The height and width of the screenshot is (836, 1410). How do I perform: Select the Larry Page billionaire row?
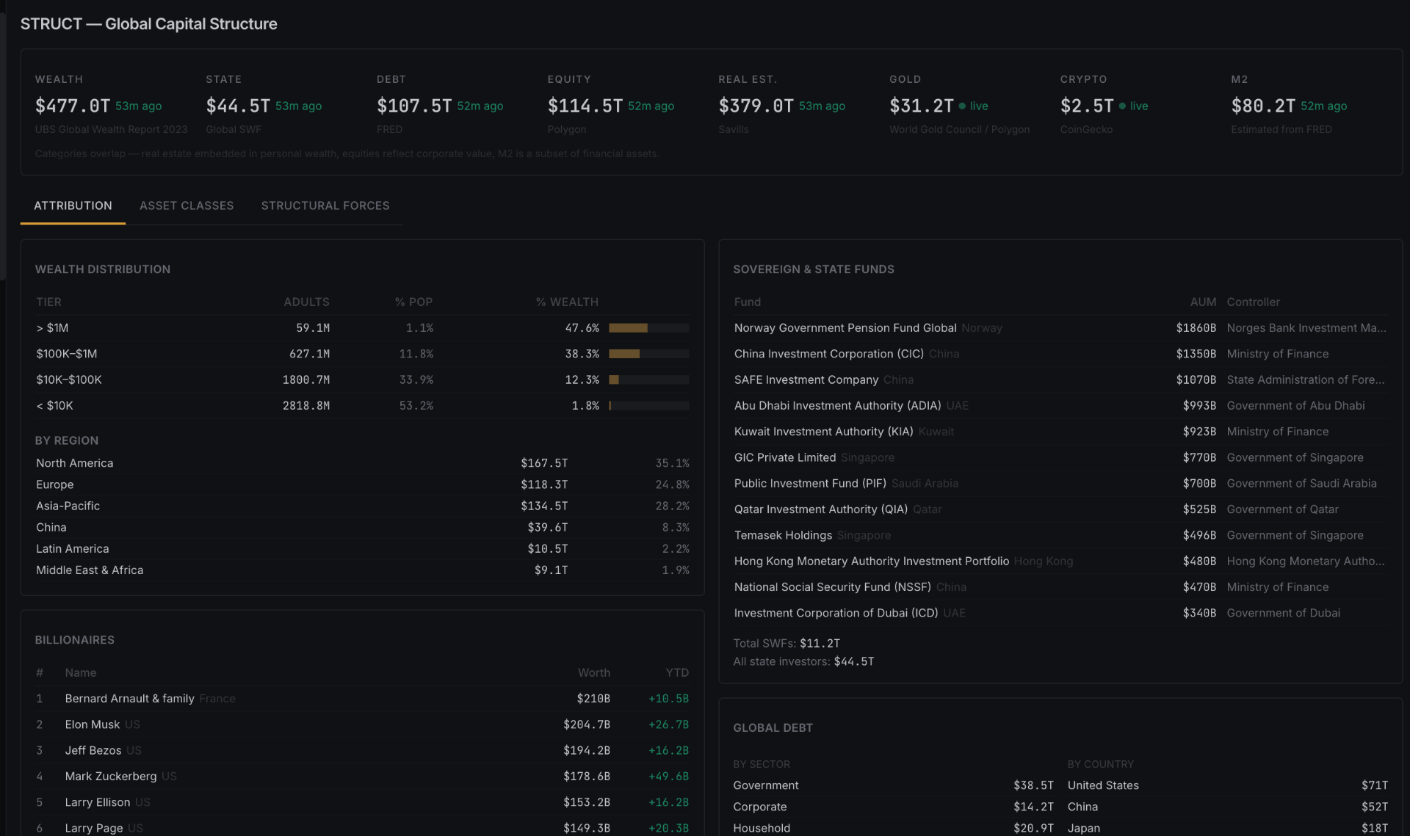362,828
